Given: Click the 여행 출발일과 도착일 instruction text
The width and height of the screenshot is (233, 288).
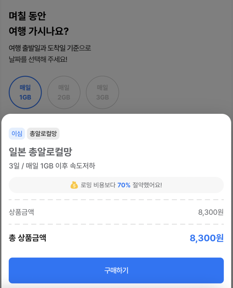Looking at the screenshot, I should 50,48.
